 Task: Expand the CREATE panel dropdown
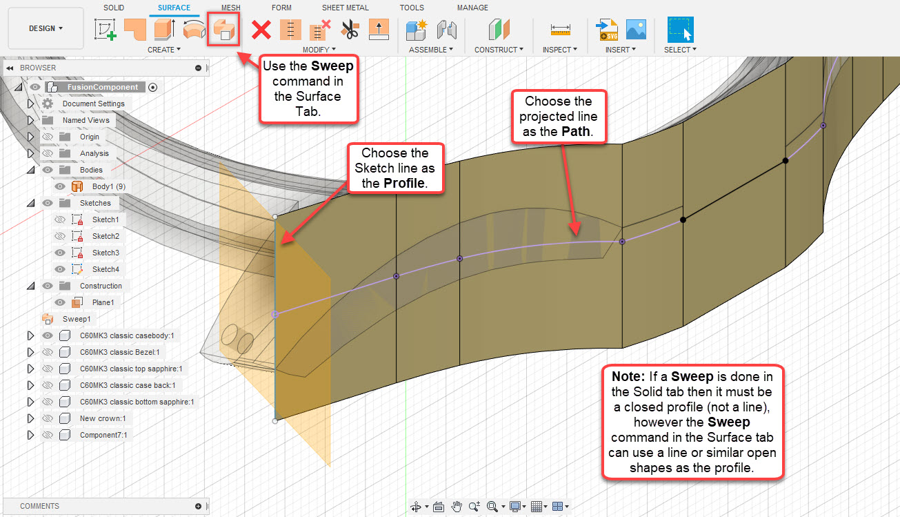163,49
